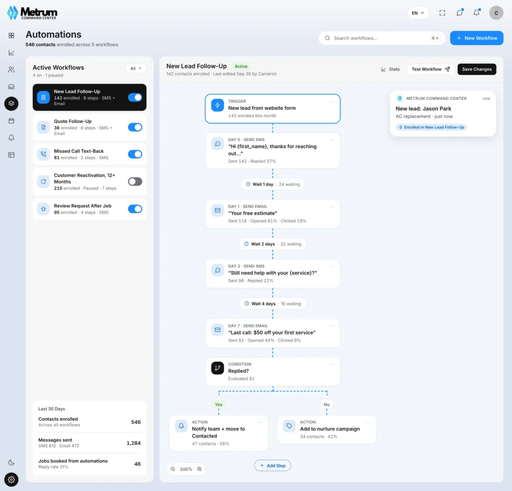Image resolution: width=512 pixels, height=491 pixels.
Task: Open the trigger card more options menu
Action: coord(331,101)
